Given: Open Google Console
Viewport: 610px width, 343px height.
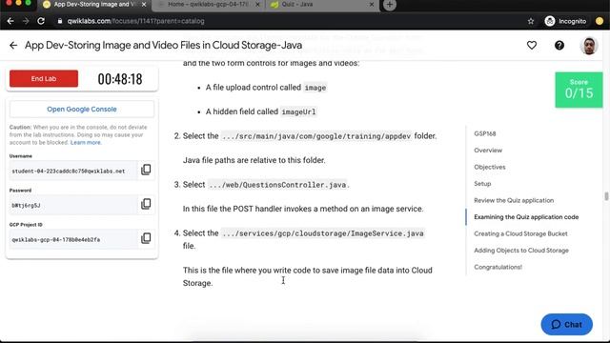Looking at the screenshot, I should (x=82, y=110).
